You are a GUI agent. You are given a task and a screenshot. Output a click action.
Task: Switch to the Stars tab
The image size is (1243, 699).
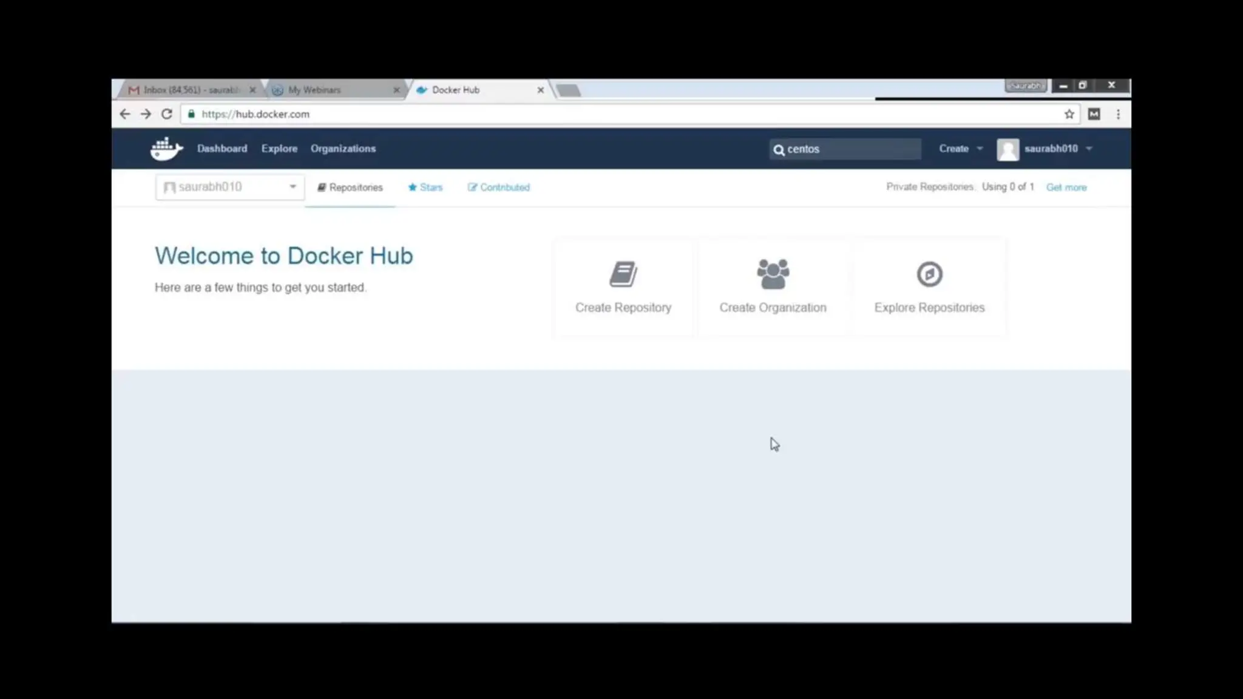click(x=425, y=187)
